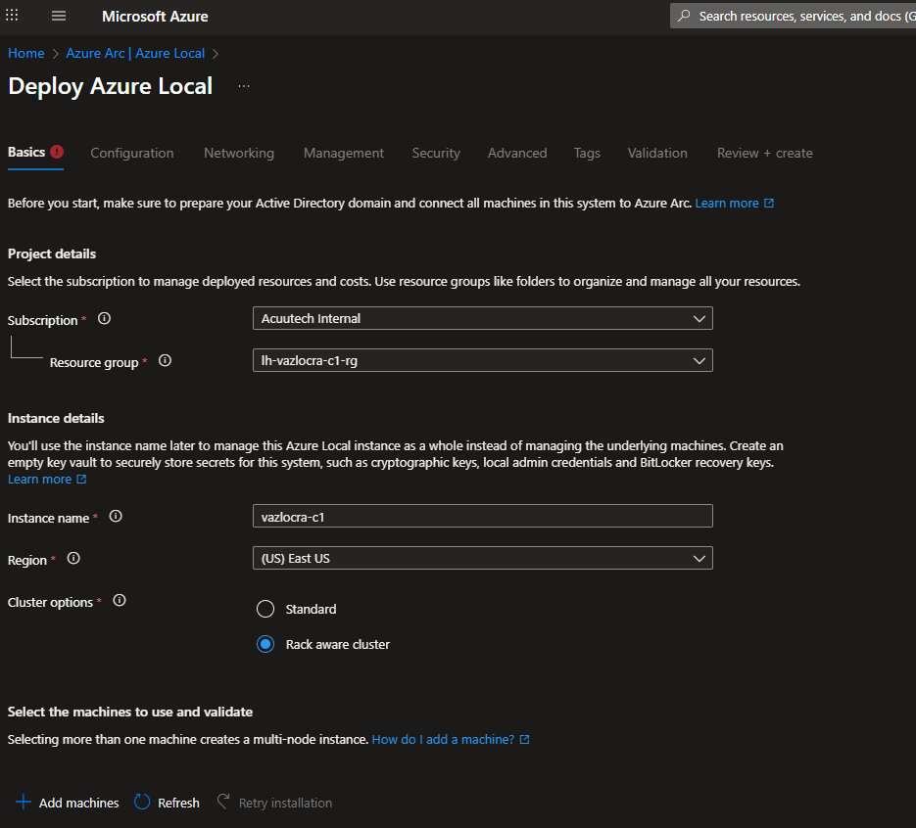Viewport: 916px width, 828px height.
Task: Select the Standard cluster option
Action: click(265, 609)
